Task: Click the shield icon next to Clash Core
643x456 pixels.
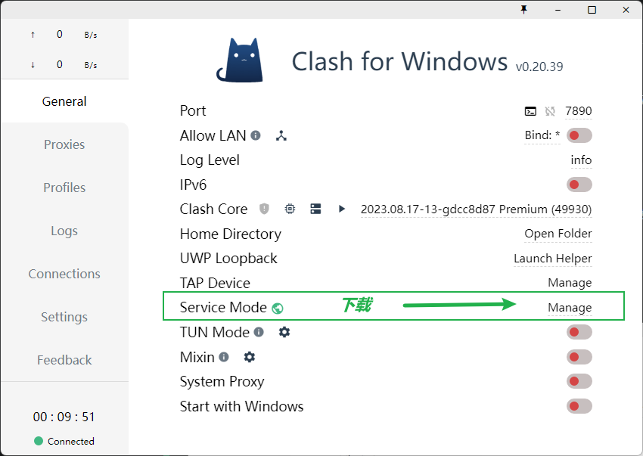Action: tap(264, 209)
